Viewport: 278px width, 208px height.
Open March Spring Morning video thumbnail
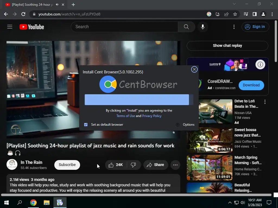(209, 168)
